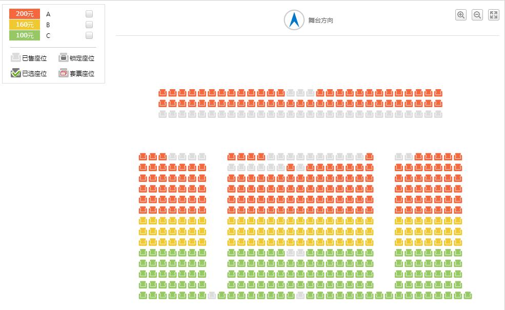Click the 套票座位 package seat legend icon
Image resolution: width=505 pixels, height=310 pixels.
click(x=64, y=73)
